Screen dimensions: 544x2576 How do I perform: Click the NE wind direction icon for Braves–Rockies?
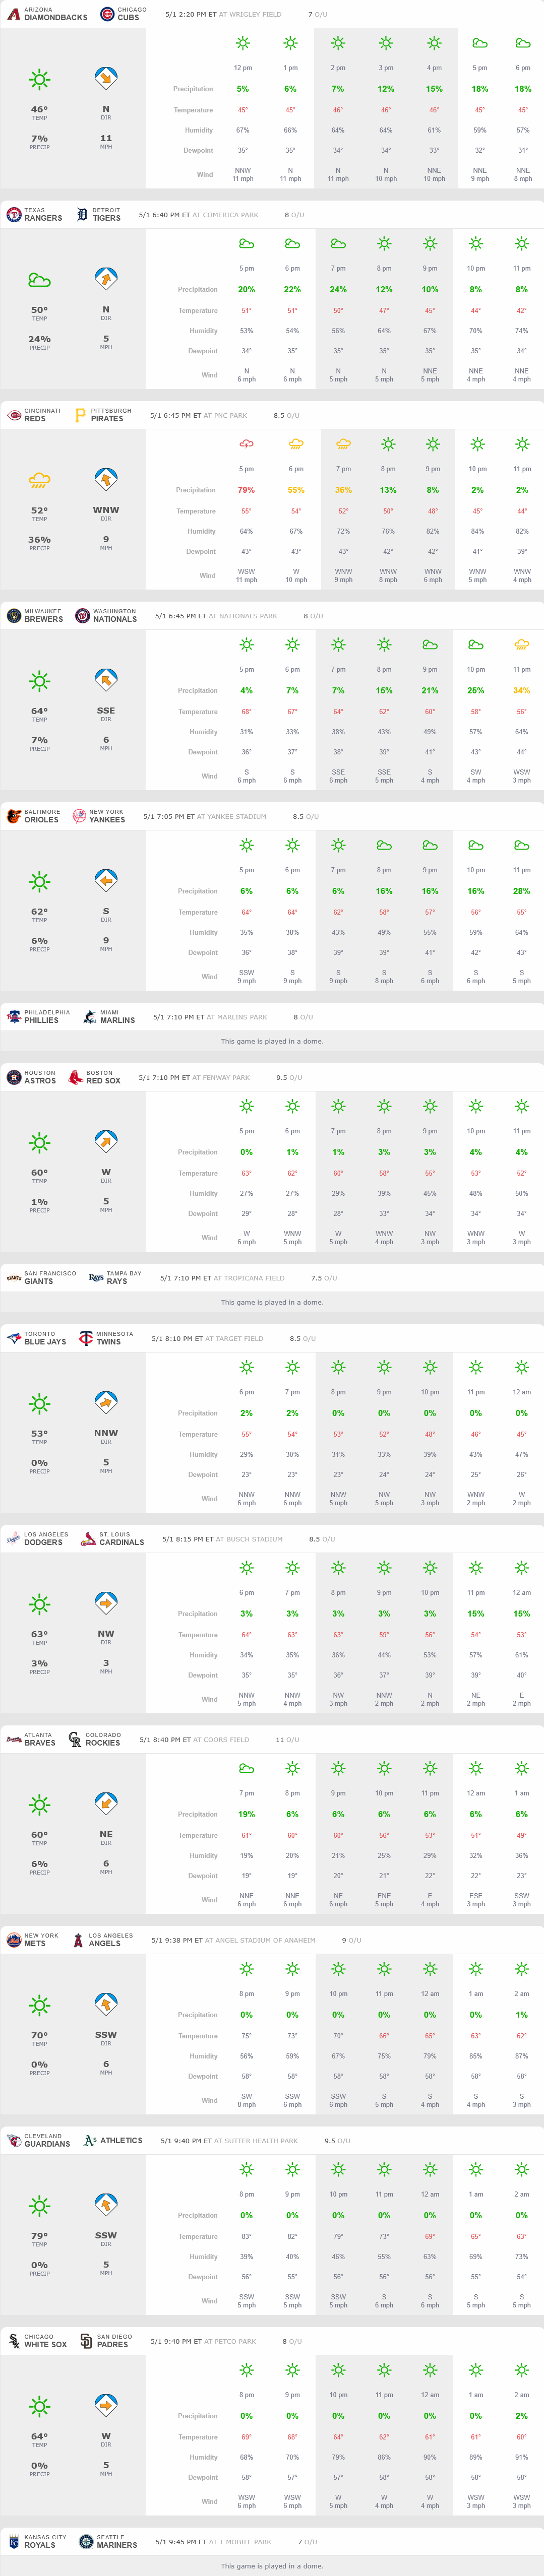106,1803
